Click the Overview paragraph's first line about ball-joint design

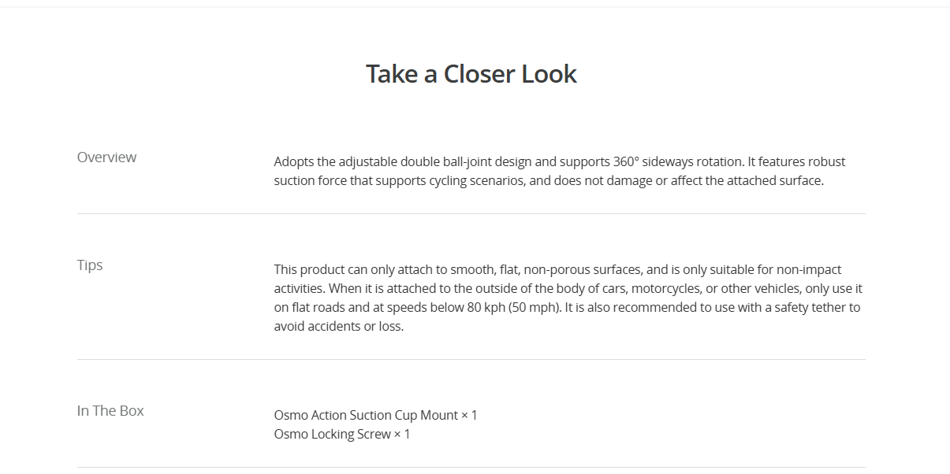[x=560, y=161]
